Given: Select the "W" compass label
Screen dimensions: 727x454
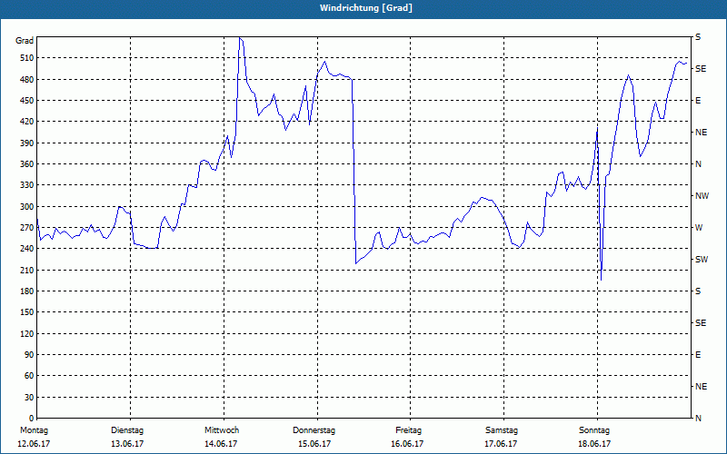Looking at the screenshot, I should point(699,228).
